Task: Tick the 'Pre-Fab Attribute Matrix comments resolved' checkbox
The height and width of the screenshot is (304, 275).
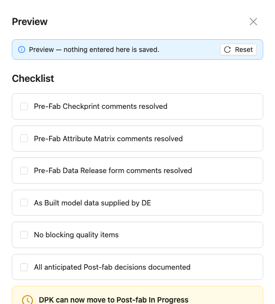Action: tap(24, 138)
